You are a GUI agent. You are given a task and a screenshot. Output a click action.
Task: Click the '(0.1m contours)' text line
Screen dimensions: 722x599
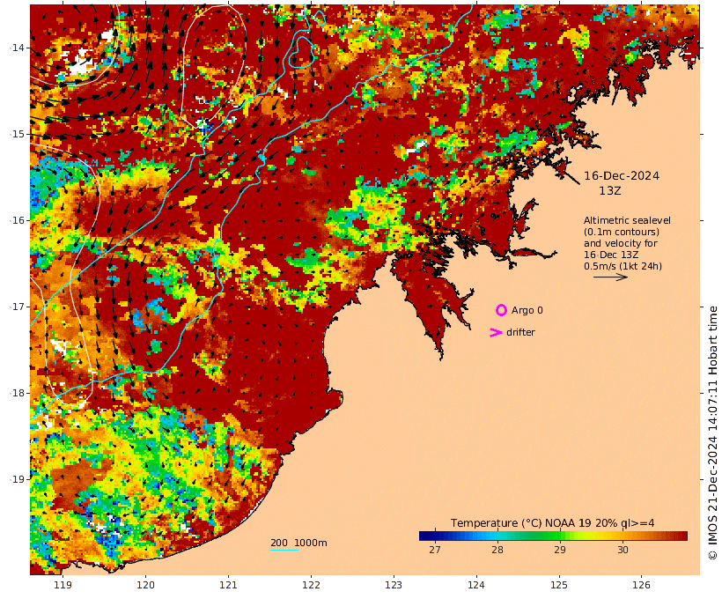click(622, 232)
